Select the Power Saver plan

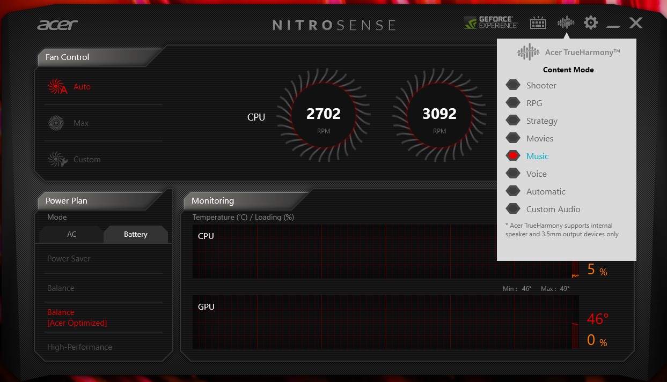(69, 259)
